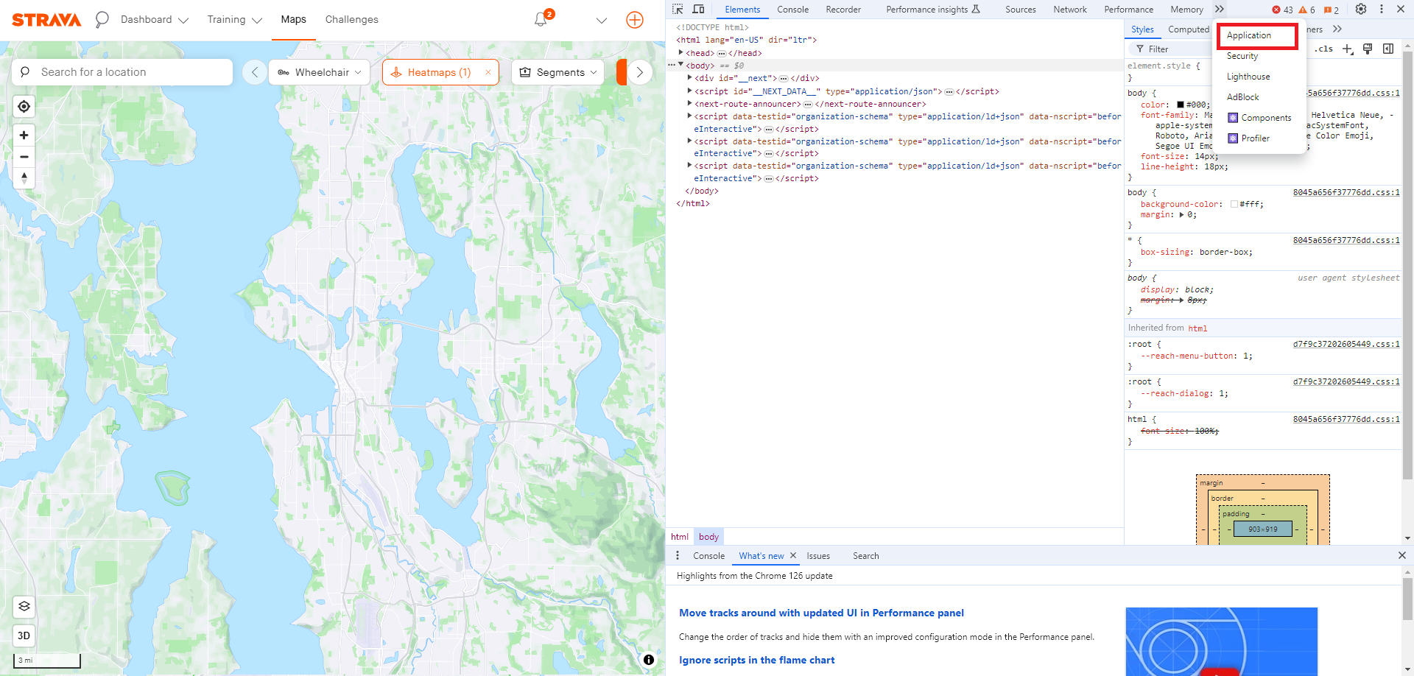Choose Components in the overflow menu
Viewport: 1414px width, 676px height.
coord(1258,118)
